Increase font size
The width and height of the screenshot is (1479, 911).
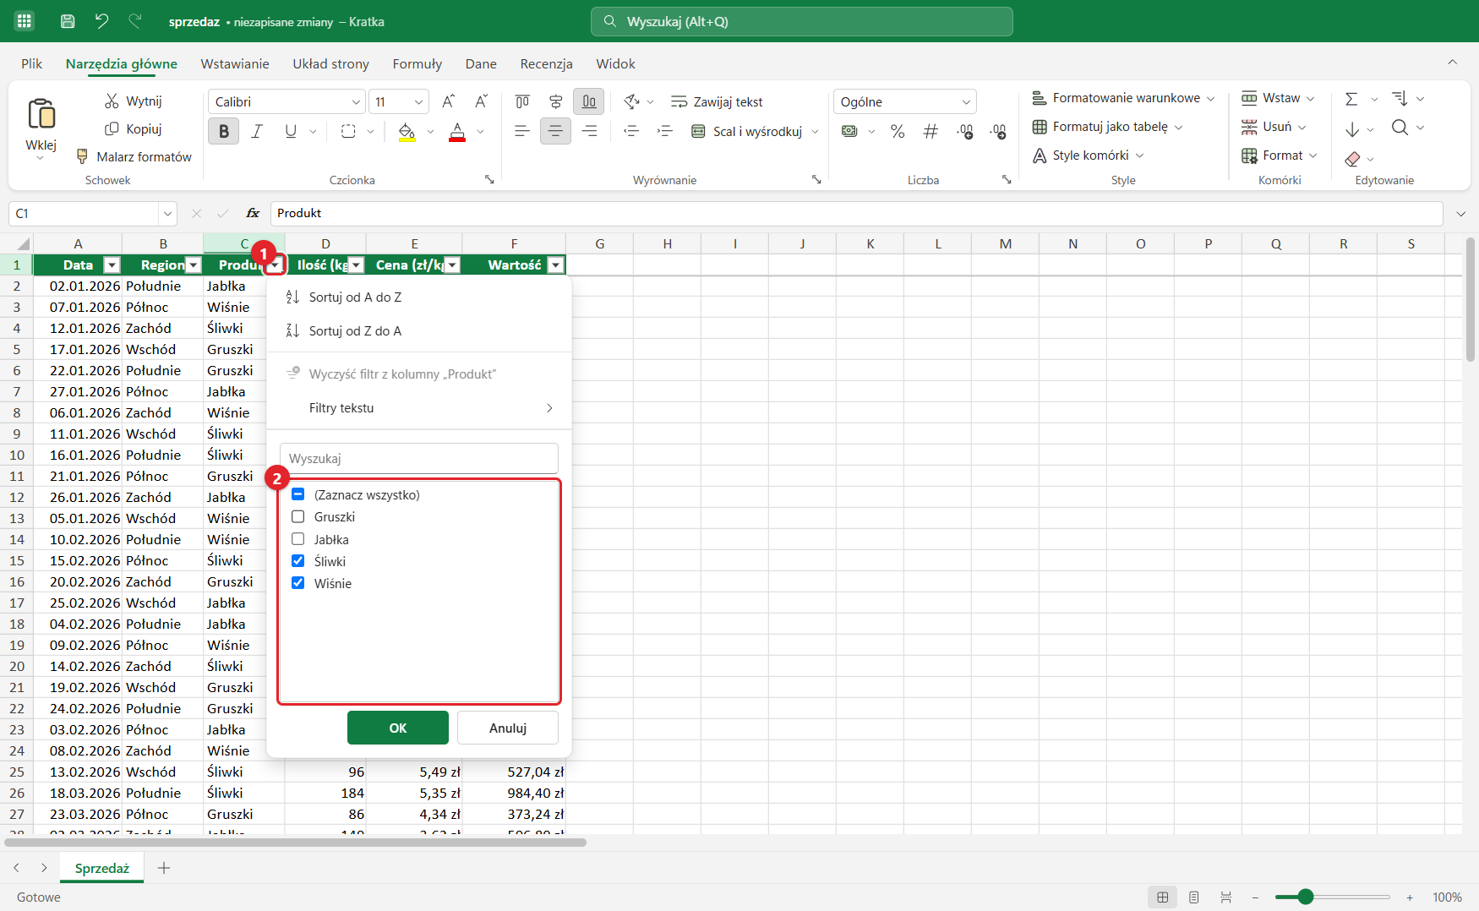[x=449, y=101]
